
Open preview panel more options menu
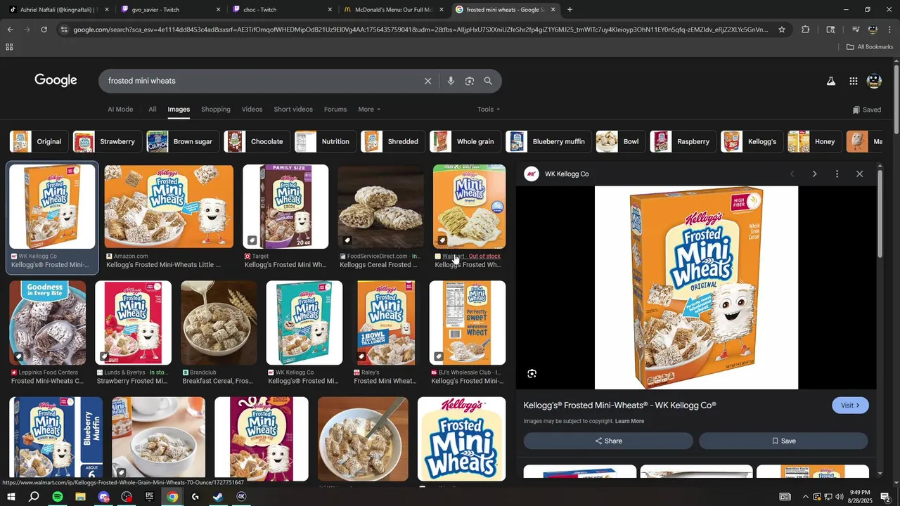pyautogui.click(x=837, y=174)
